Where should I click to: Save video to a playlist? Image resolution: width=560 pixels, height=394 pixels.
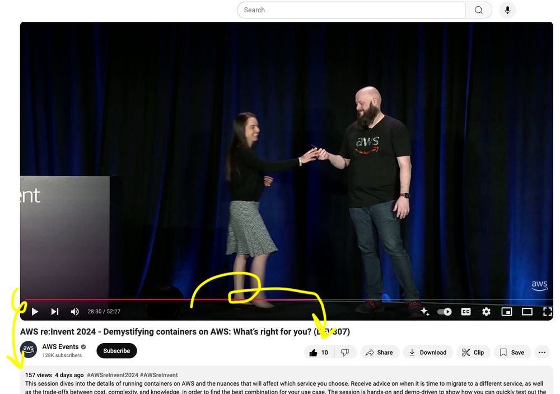point(512,353)
